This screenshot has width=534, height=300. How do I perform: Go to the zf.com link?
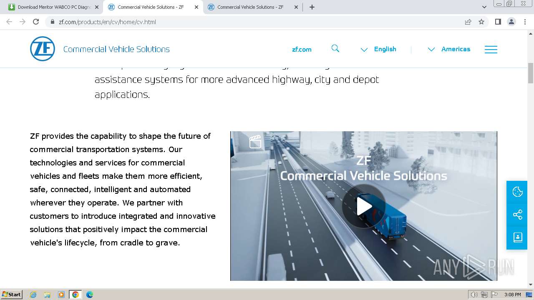tap(302, 49)
